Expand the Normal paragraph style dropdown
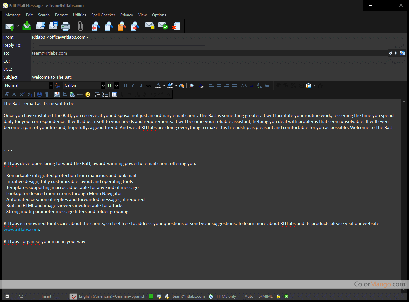This screenshot has height=302, width=409. [x=51, y=86]
